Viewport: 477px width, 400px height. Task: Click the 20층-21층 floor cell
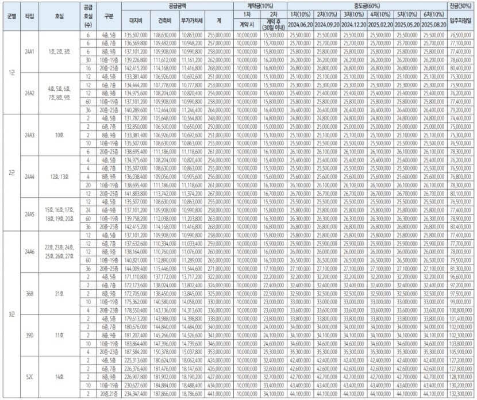[109, 394]
